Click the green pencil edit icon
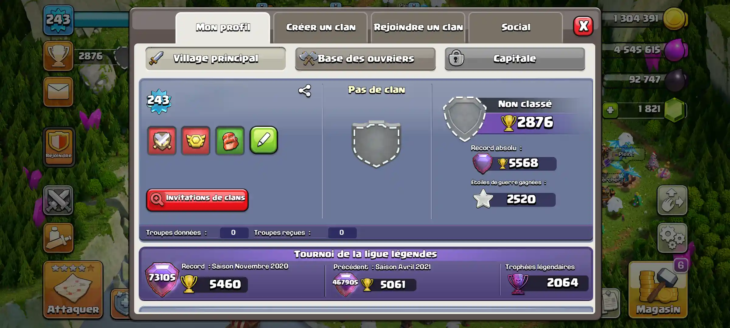The height and width of the screenshot is (328, 730). (x=264, y=140)
